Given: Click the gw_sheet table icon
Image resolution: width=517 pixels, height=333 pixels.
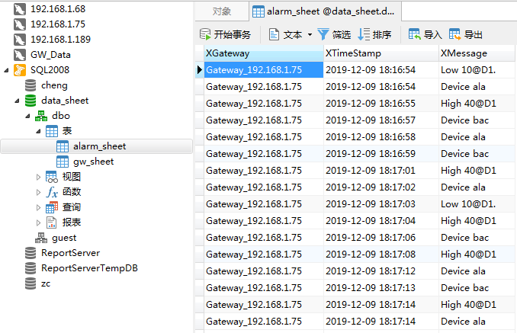Looking at the screenshot, I should (63, 162).
